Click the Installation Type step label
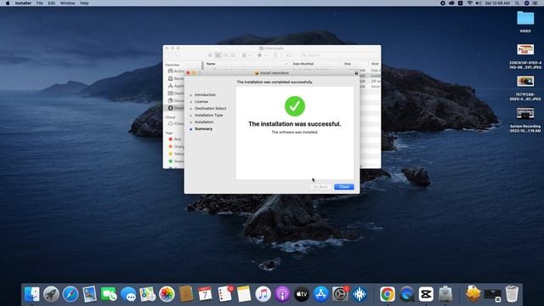544x306 pixels. click(x=208, y=116)
